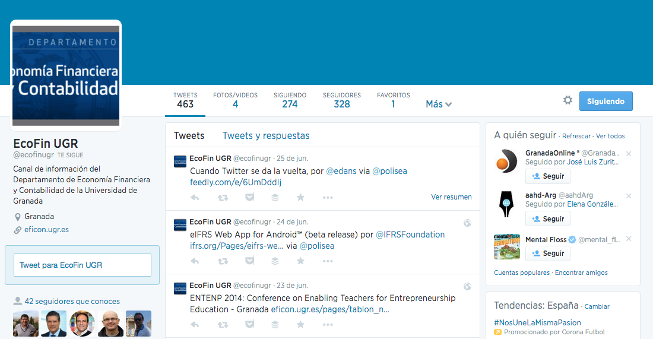Open more options on the 25 de jun. tweet

click(x=328, y=197)
